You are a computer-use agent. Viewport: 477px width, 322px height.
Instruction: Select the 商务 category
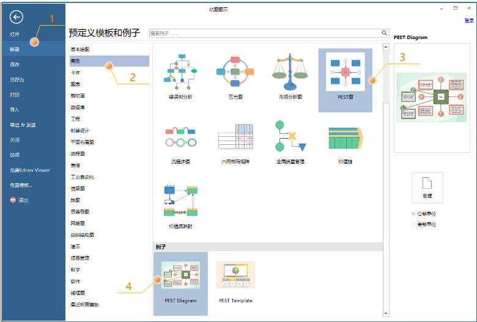[109, 61]
